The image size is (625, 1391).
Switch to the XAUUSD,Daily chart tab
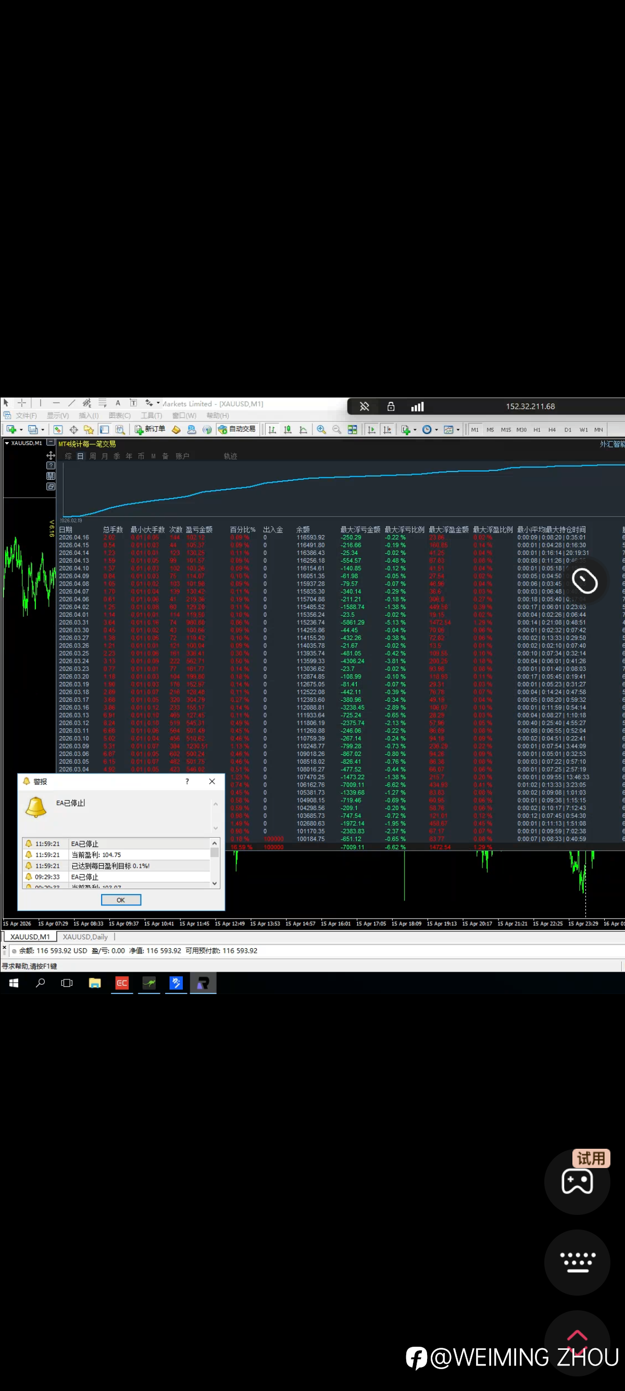85,936
